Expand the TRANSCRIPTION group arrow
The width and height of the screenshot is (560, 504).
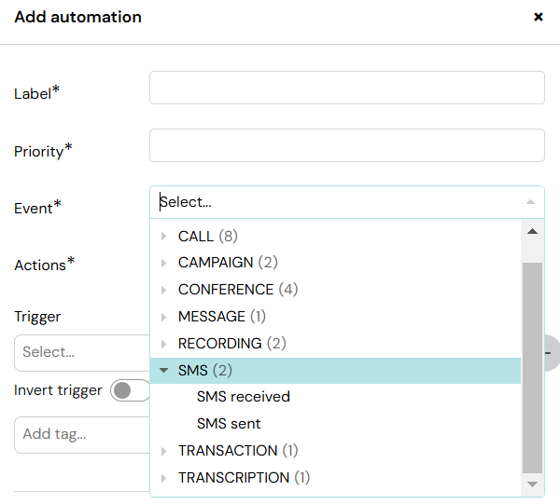[163, 478]
